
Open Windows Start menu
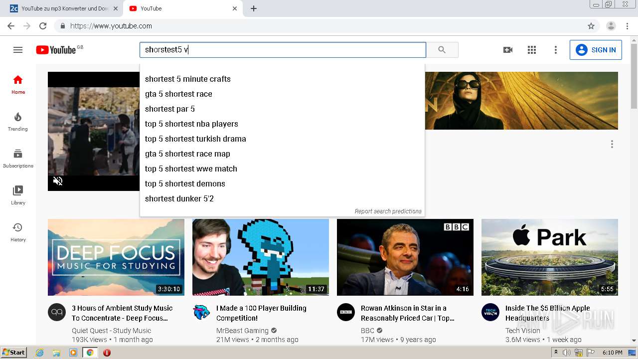(14, 353)
